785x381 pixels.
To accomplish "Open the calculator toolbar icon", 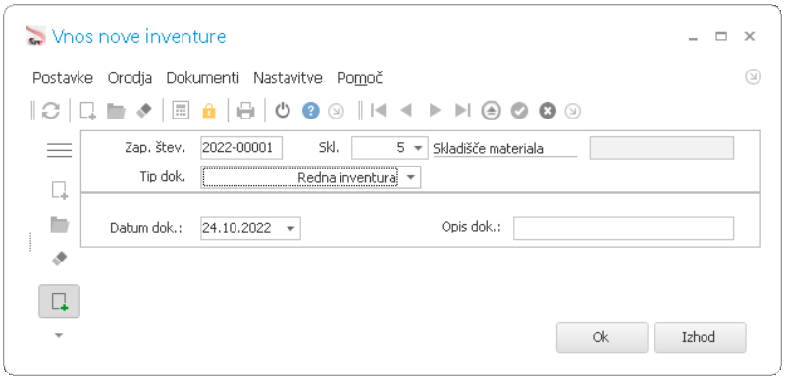I will pyautogui.click(x=181, y=111).
